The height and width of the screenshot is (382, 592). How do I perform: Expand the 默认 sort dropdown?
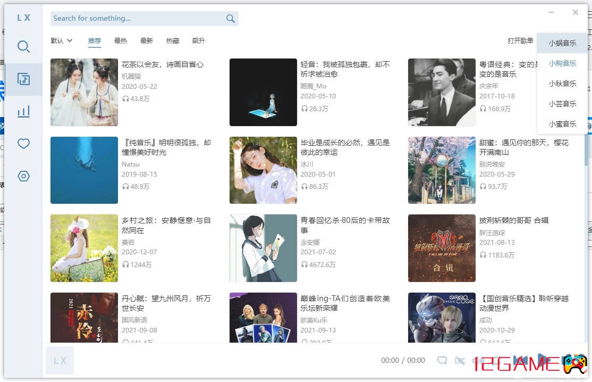[62, 41]
